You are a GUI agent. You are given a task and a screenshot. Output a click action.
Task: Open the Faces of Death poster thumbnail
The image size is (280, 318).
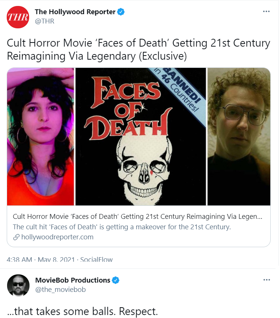[141, 136]
